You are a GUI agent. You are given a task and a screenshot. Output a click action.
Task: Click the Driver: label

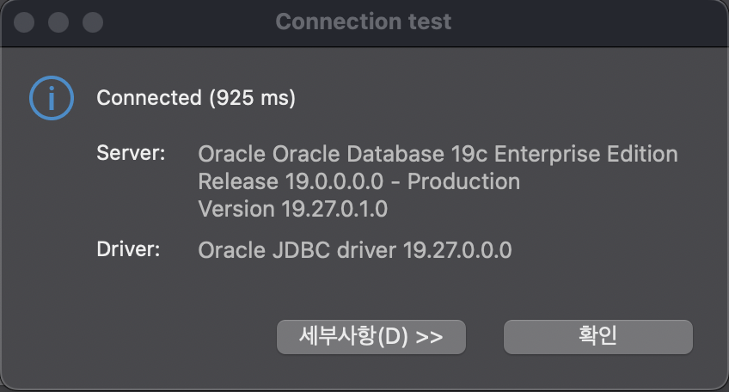pos(128,249)
